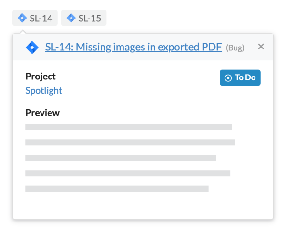Click the popup pointer arrow beneath the SL-14 chip

(20, 31)
